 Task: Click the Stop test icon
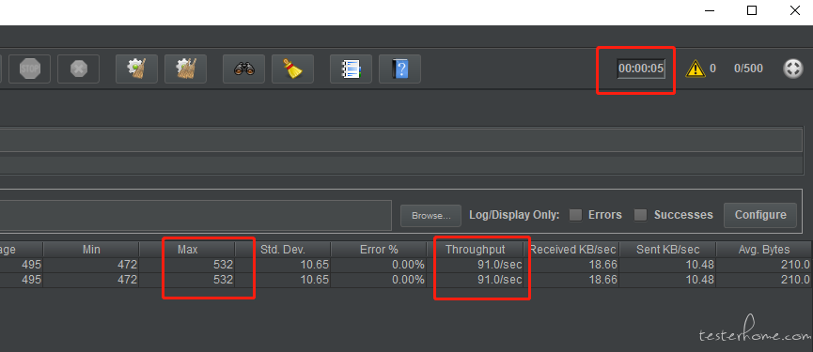[x=29, y=69]
